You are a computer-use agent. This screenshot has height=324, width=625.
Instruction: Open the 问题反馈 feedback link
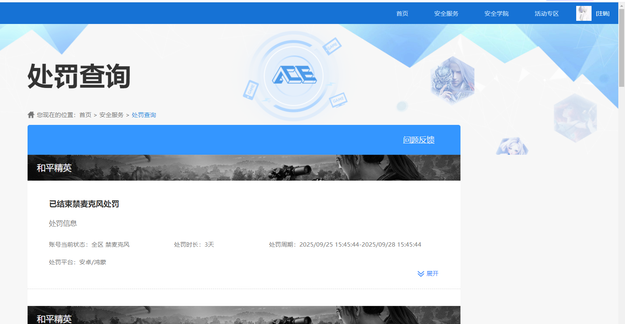(418, 140)
